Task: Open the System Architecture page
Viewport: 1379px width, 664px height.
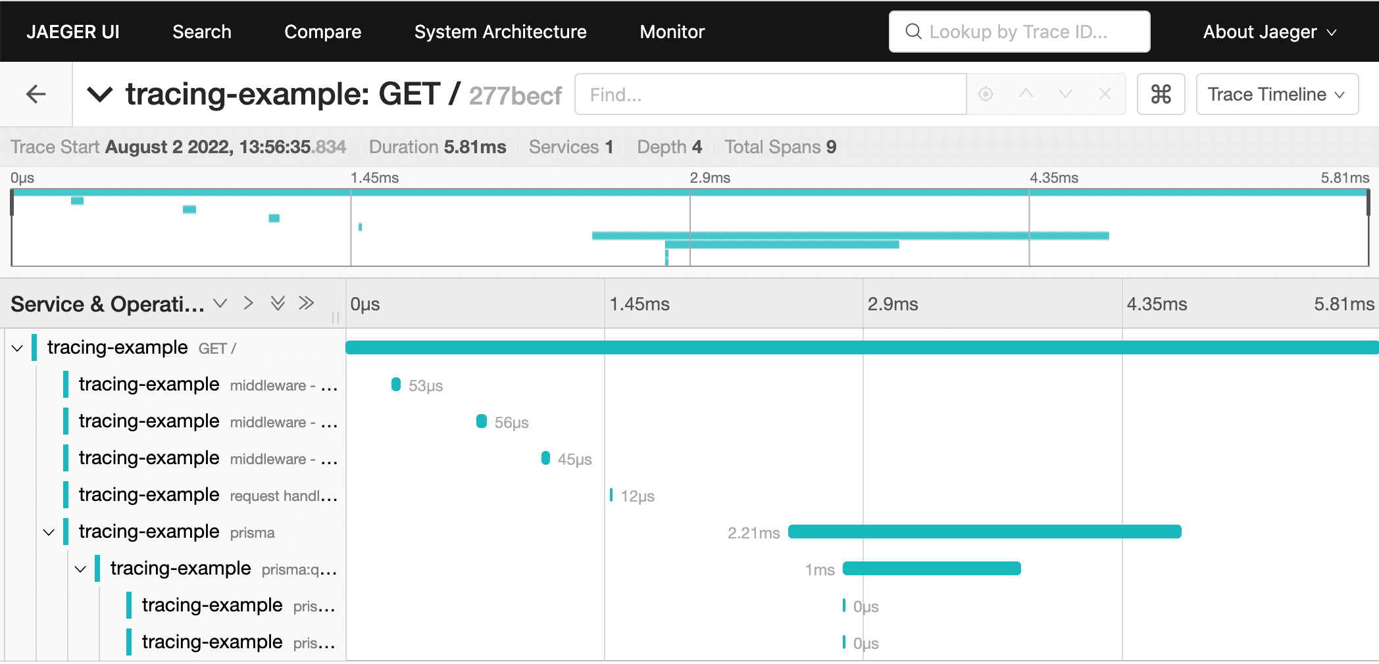Action: pyautogui.click(x=500, y=32)
